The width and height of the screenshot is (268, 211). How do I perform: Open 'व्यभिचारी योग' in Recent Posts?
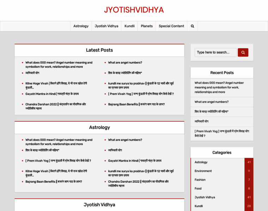(x=201, y=121)
